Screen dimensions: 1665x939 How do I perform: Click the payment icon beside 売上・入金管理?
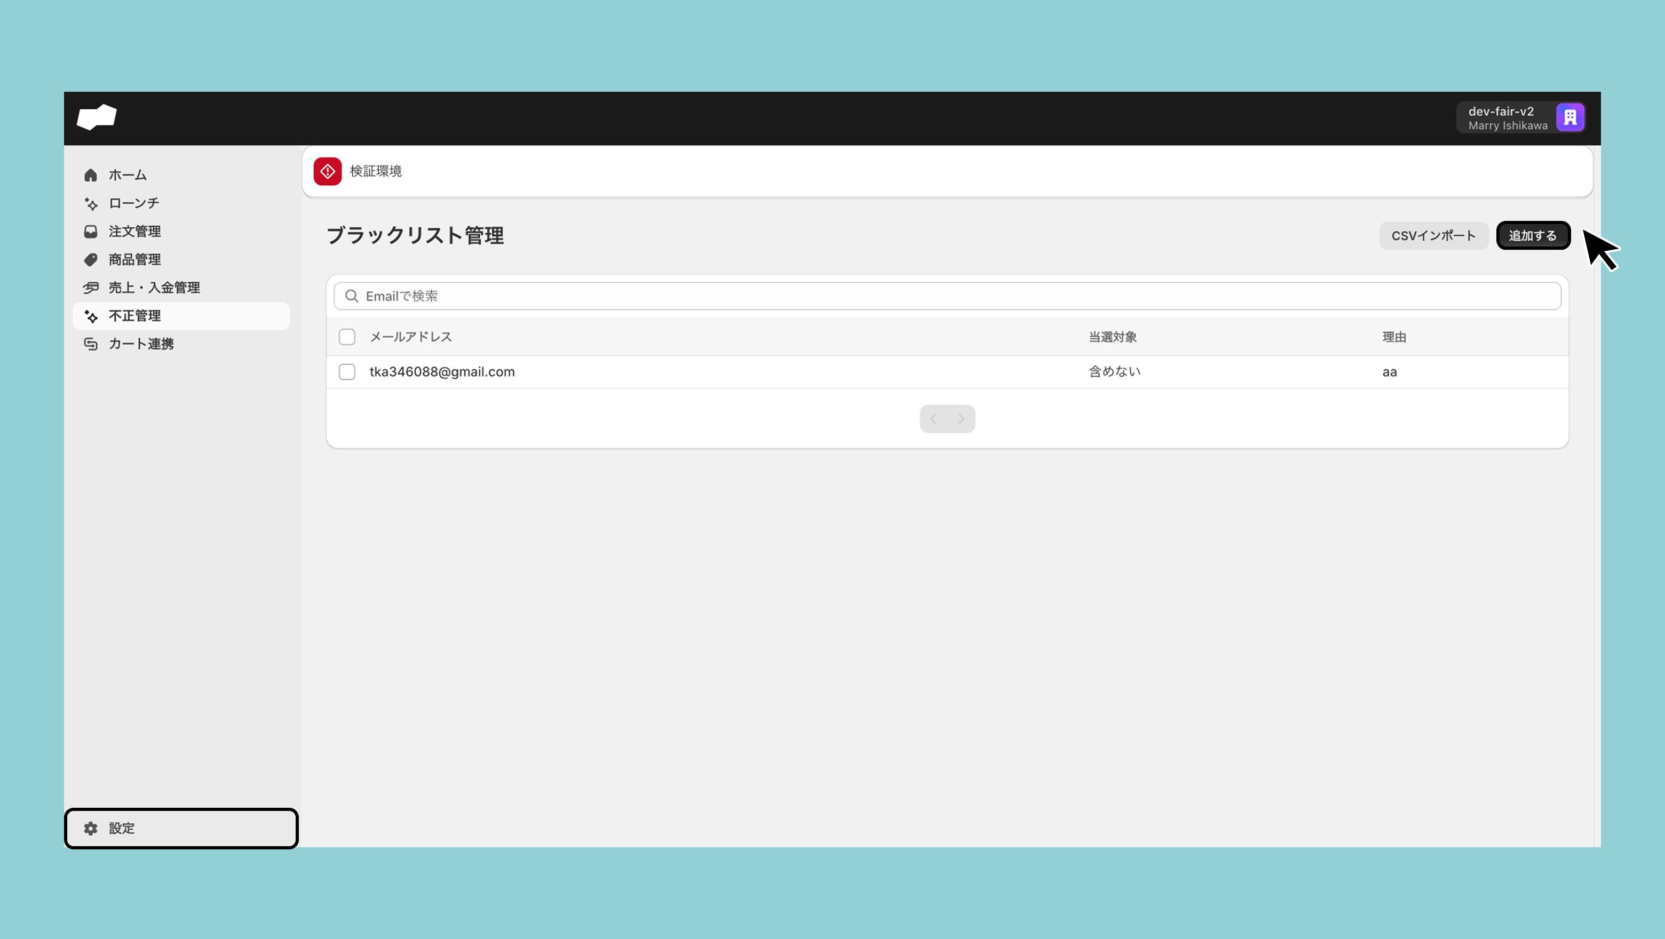coord(91,288)
